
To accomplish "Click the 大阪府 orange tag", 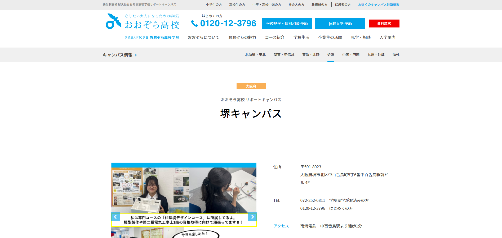I will tap(251, 86).
